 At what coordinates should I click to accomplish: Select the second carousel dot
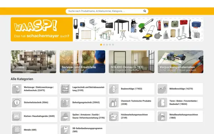point(104,45)
